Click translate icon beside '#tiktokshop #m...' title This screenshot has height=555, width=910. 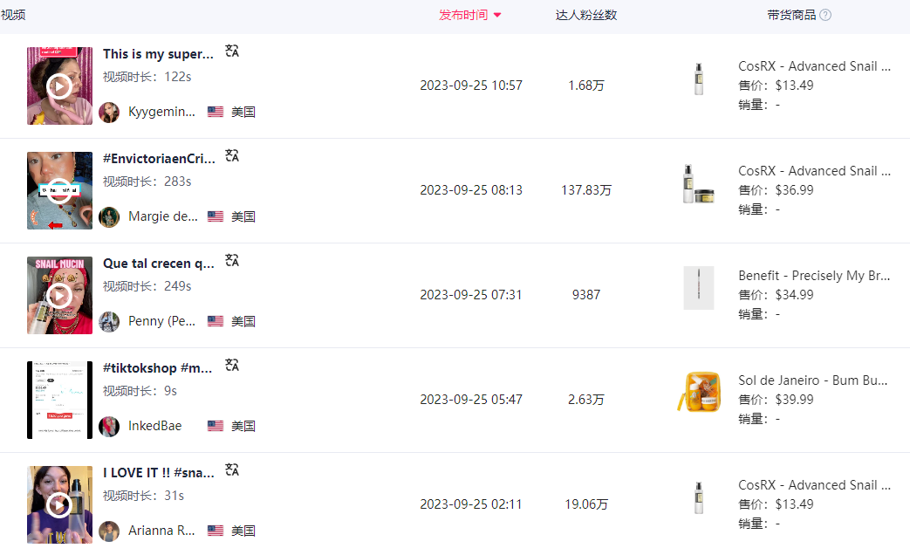pos(232,365)
